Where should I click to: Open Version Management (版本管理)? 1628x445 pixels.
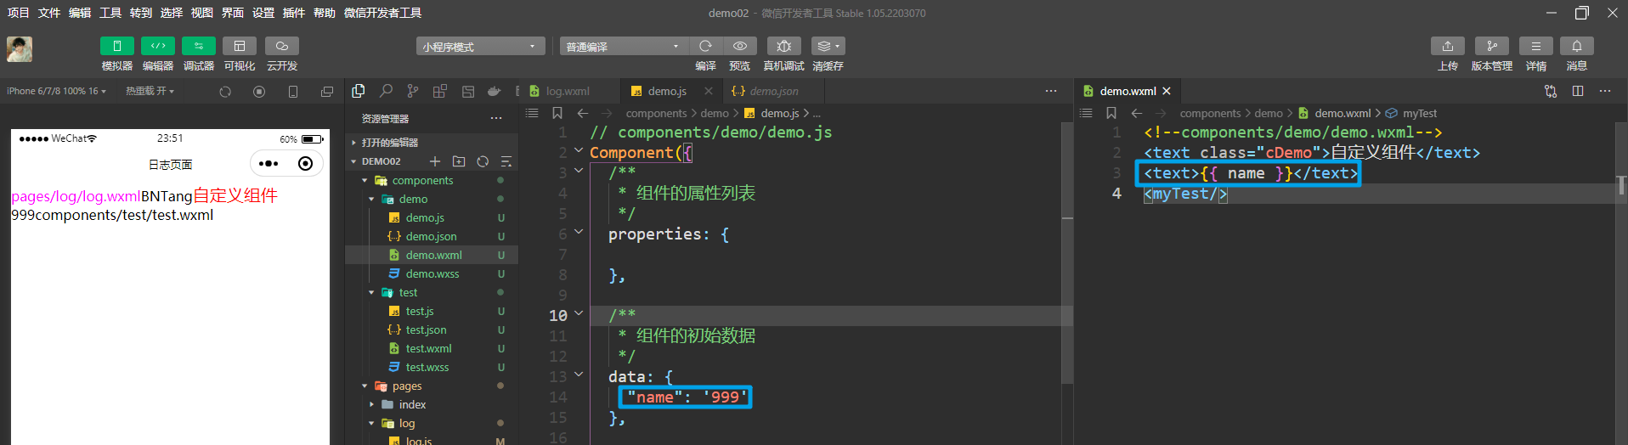coord(1492,46)
